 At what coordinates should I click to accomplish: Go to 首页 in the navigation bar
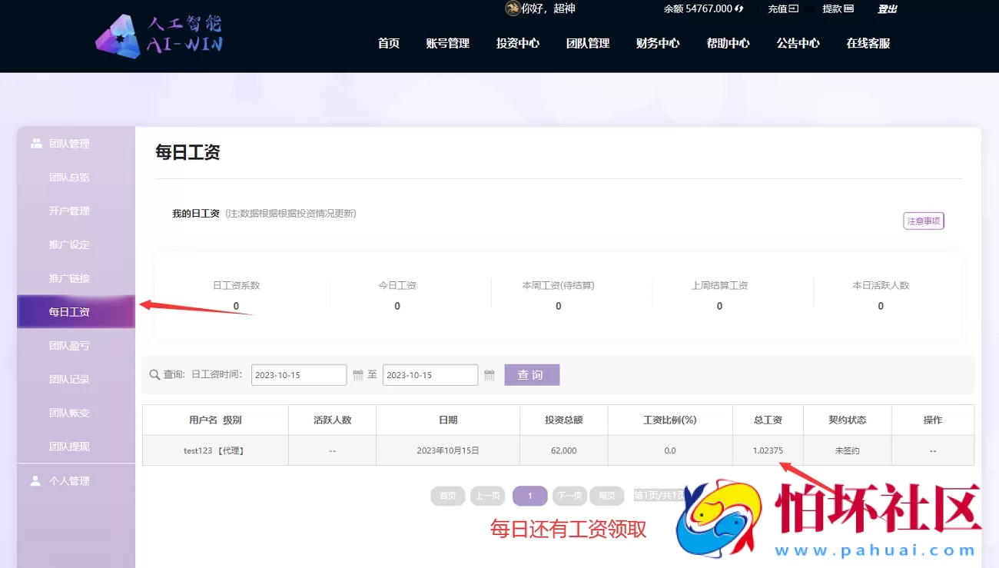389,44
